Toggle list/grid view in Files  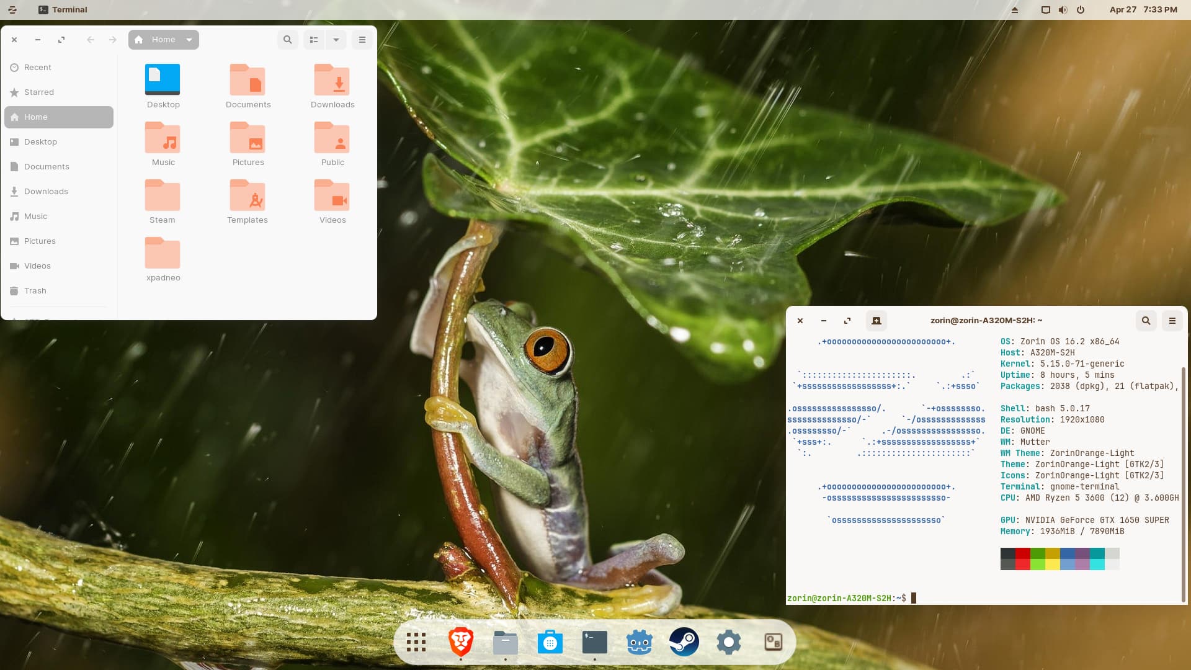click(x=314, y=40)
